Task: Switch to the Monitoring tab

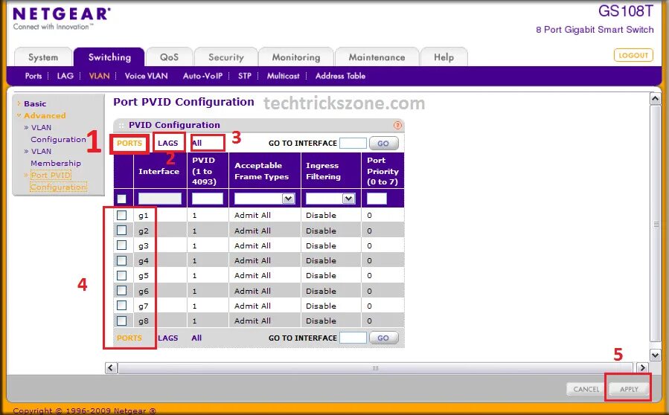Action: 295,57
